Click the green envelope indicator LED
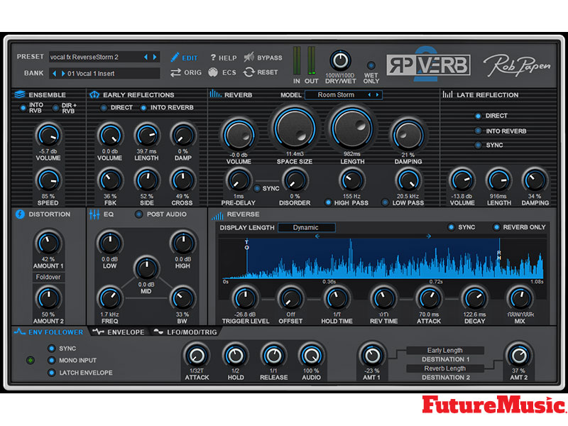 tap(31, 360)
